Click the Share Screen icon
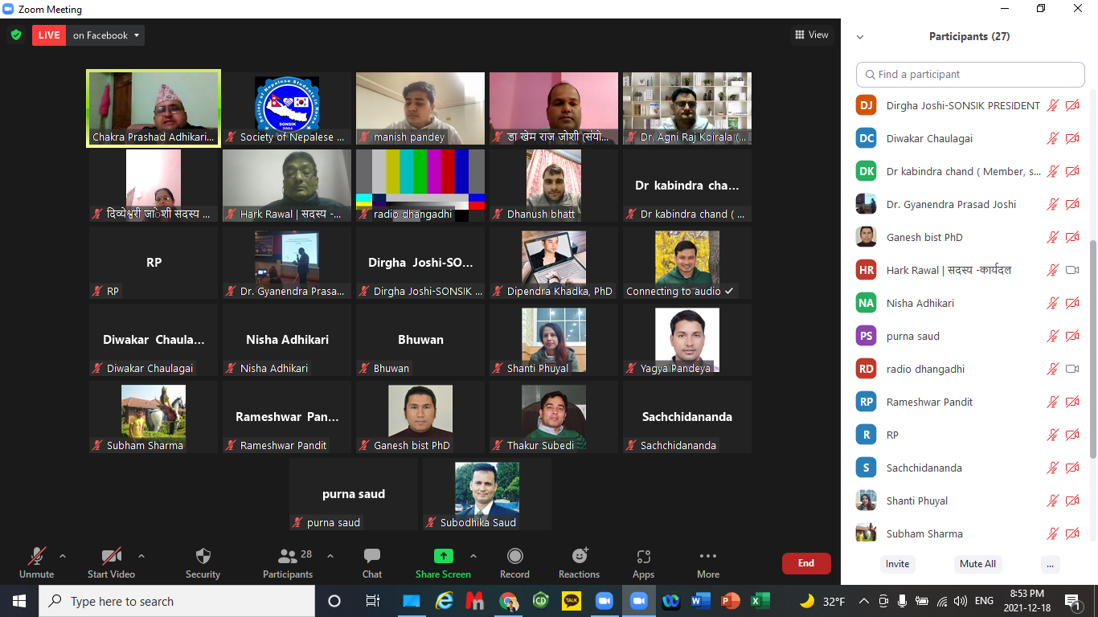 pos(443,557)
